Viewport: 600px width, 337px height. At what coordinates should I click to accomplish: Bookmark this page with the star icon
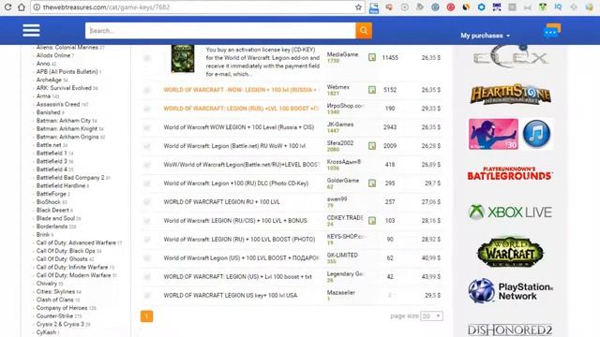coord(358,7)
